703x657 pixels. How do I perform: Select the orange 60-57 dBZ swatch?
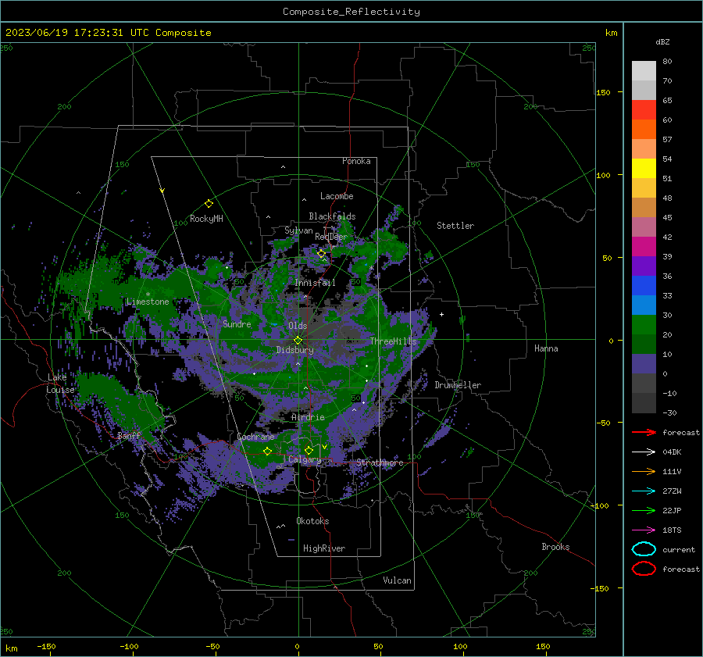point(644,130)
